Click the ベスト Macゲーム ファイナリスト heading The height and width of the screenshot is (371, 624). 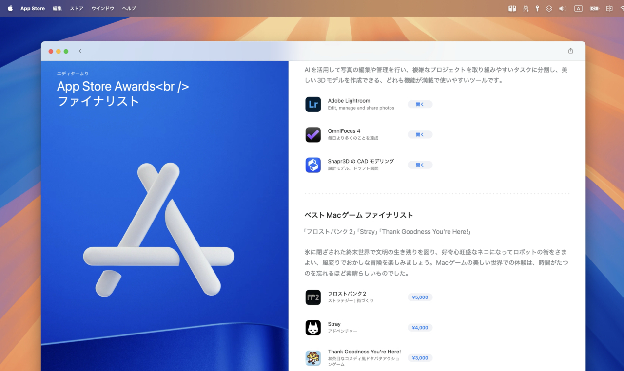359,215
